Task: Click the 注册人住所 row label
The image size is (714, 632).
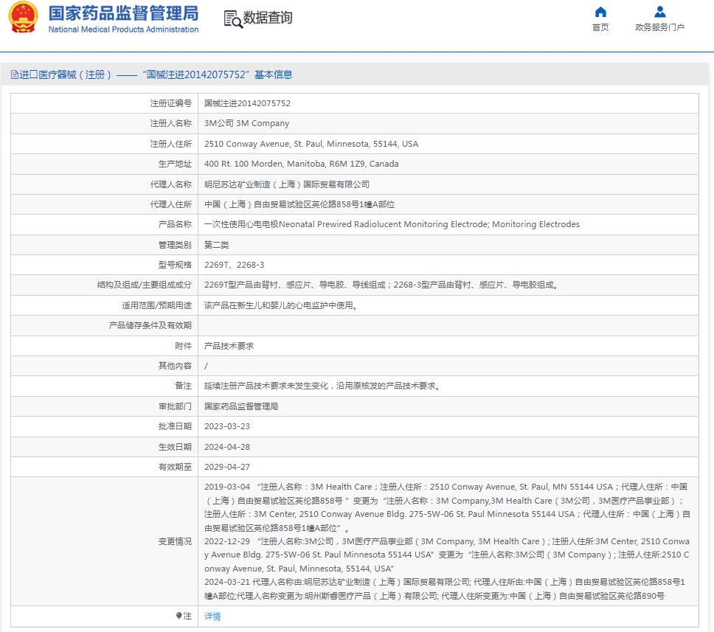Action: (x=171, y=144)
